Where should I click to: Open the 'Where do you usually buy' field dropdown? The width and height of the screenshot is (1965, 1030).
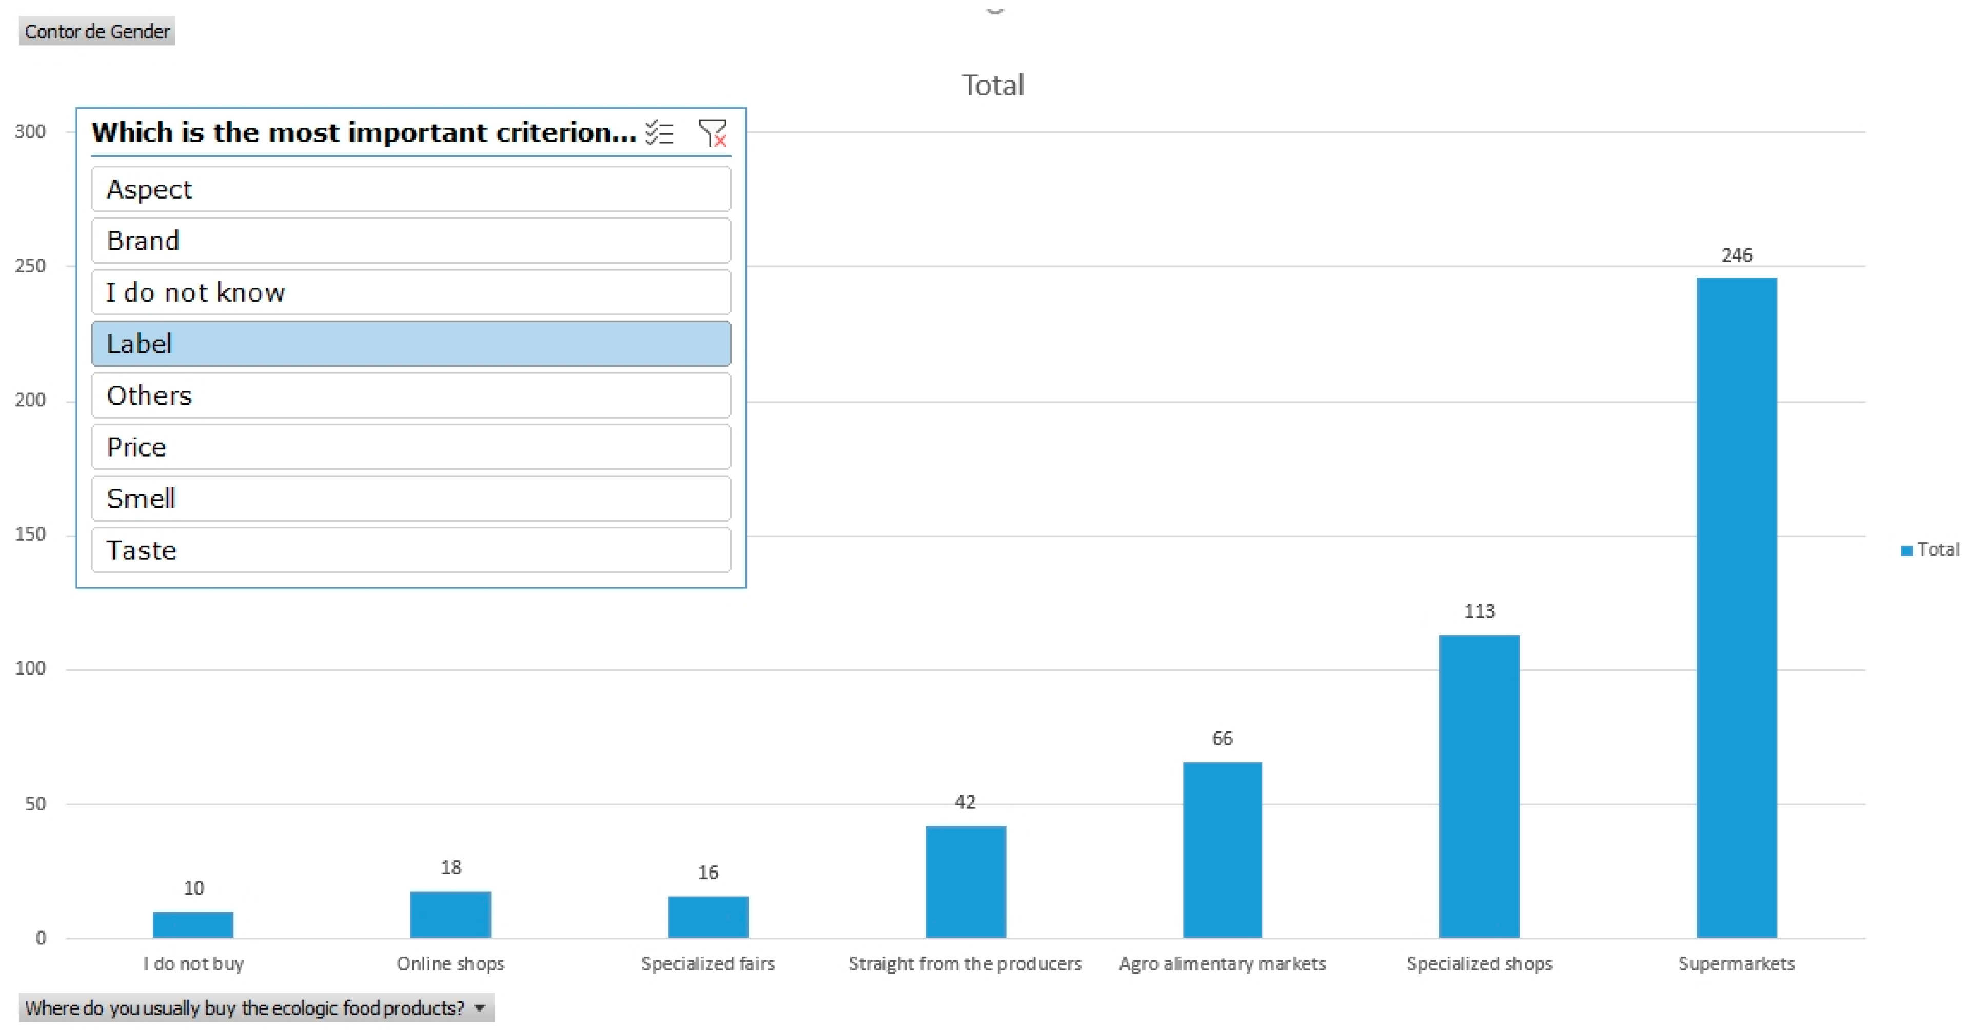pyautogui.click(x=480, y=1008)
